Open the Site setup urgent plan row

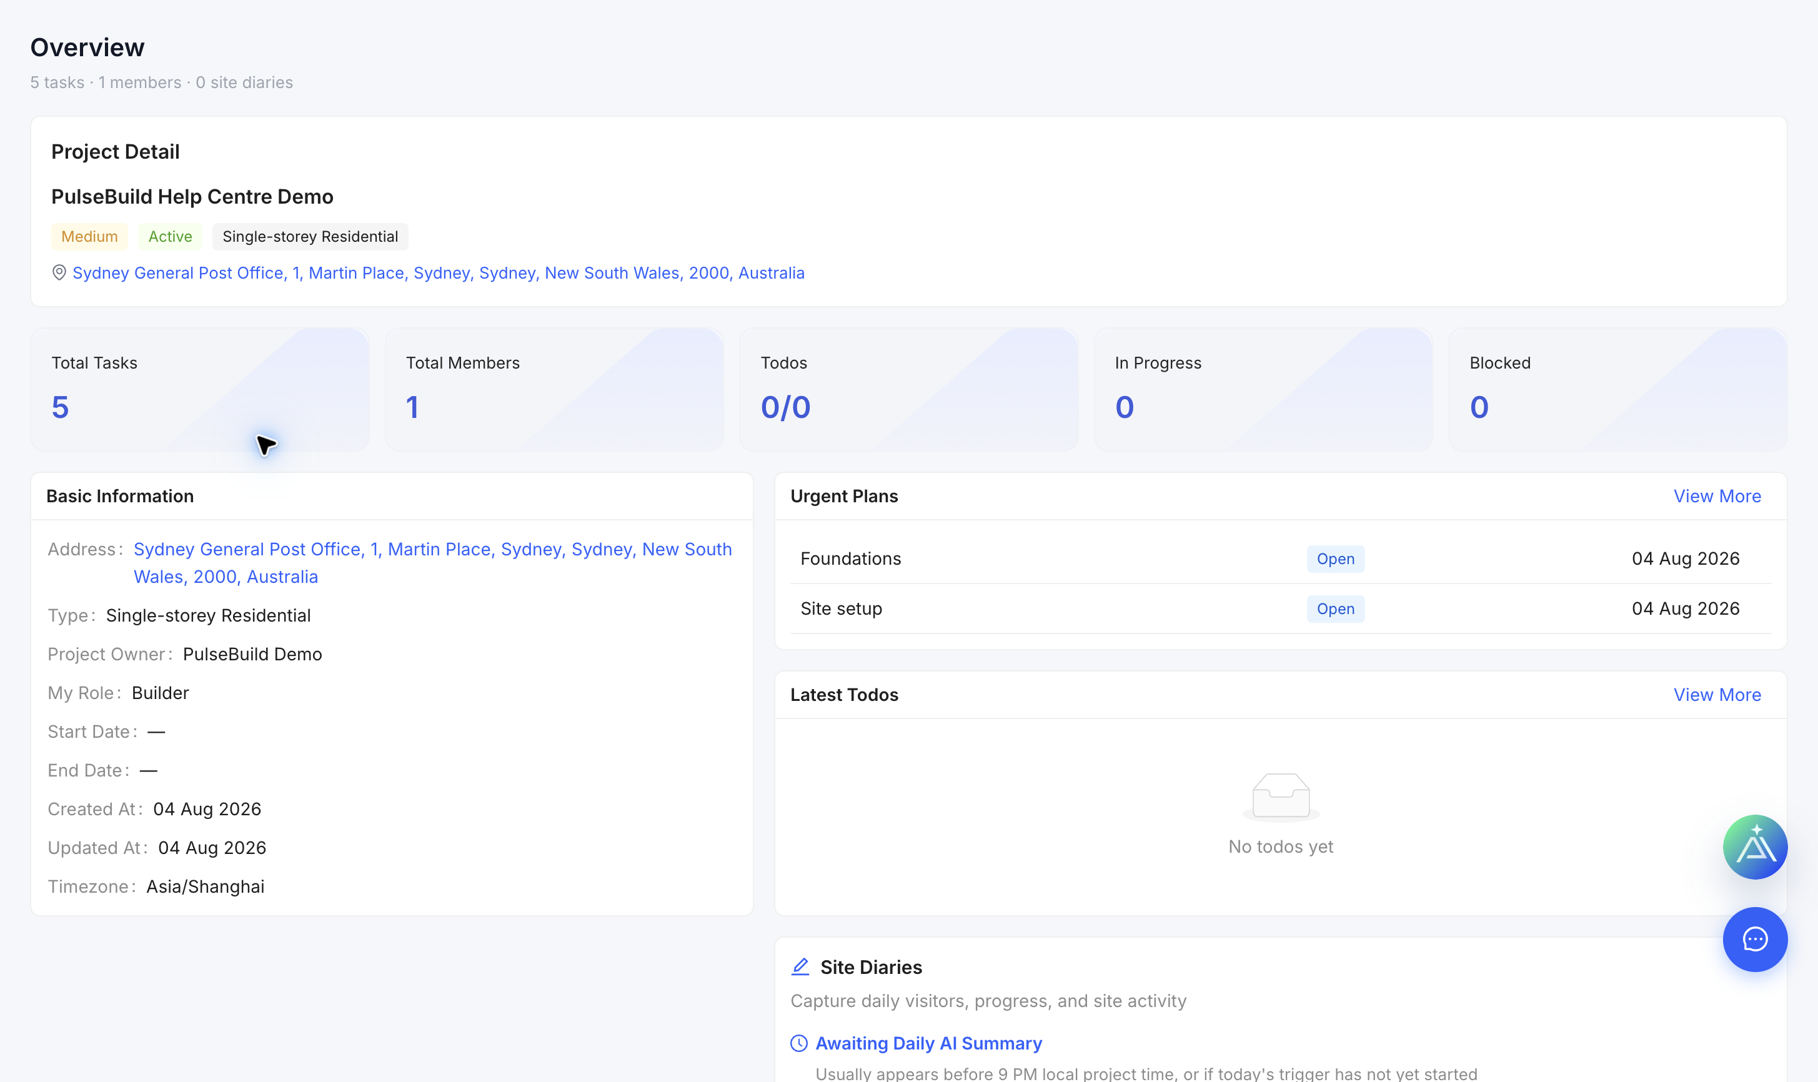(1280, 609)
